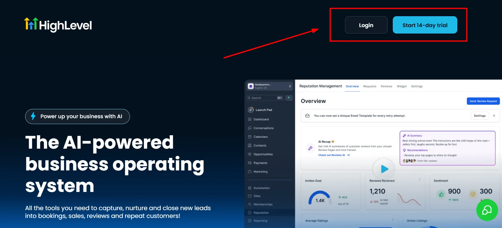Switch to the Overview tab
Viewport: 502px width, 228px height.
(x=352, y=86)
